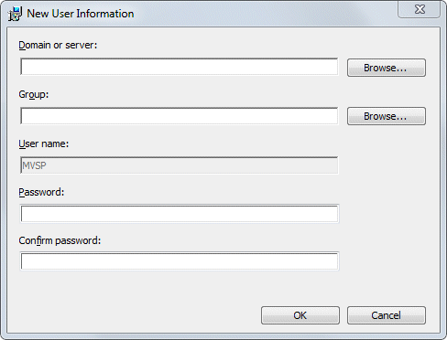Browse for a group
Viewport: 447px width, 340px height.
click(387, 116)
